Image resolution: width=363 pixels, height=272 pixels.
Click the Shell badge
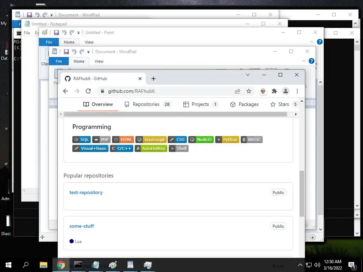tap(179, 148)
